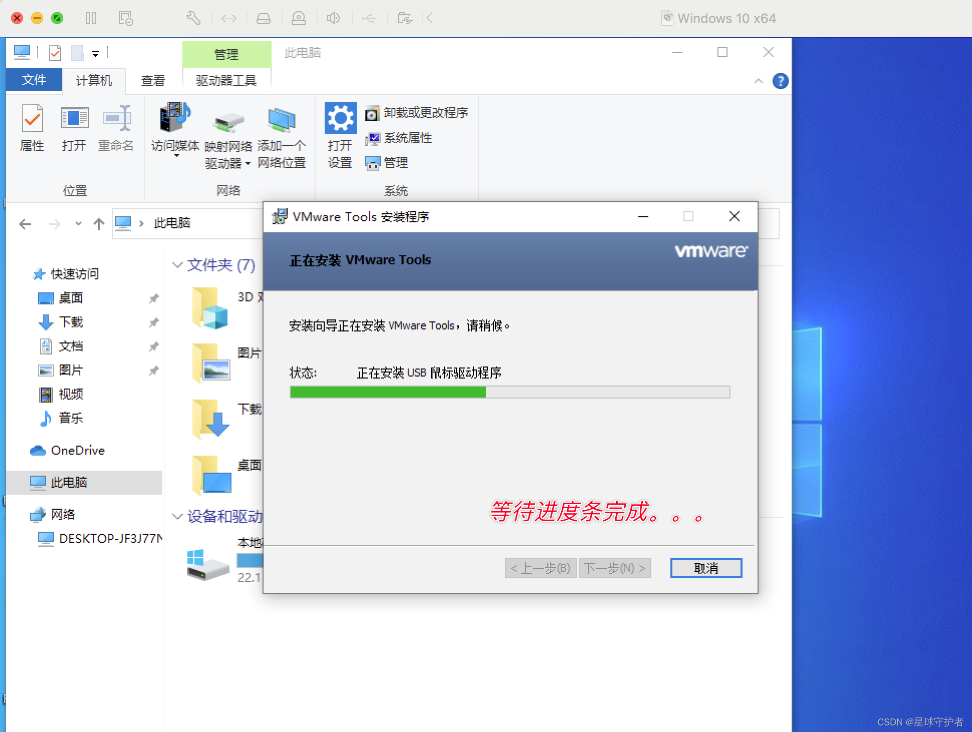
Task: Click the Quick Access properties checkmark icon
Action: tap(55, 53)
